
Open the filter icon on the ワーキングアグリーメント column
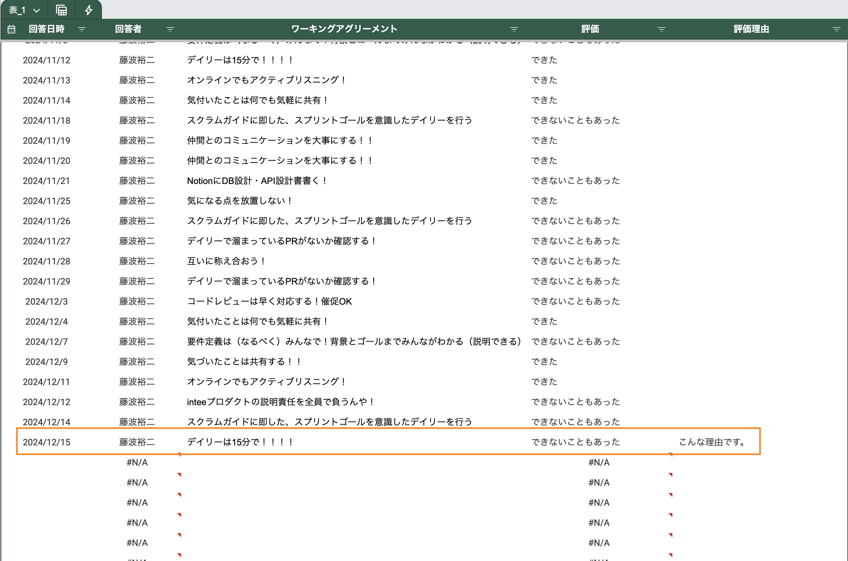514,29
